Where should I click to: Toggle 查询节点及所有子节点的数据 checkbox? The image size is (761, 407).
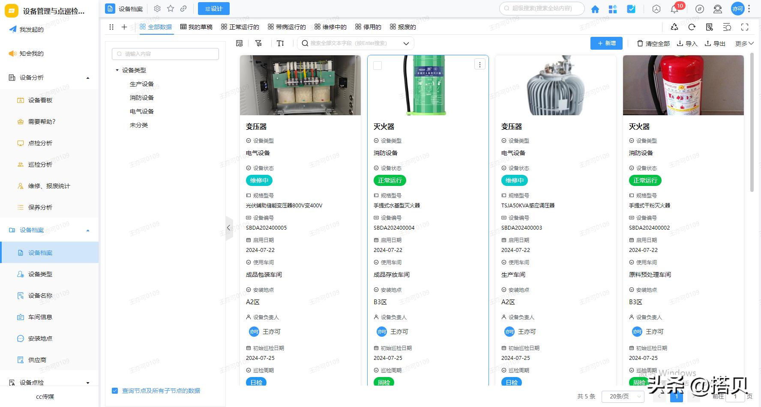point(115,390)
